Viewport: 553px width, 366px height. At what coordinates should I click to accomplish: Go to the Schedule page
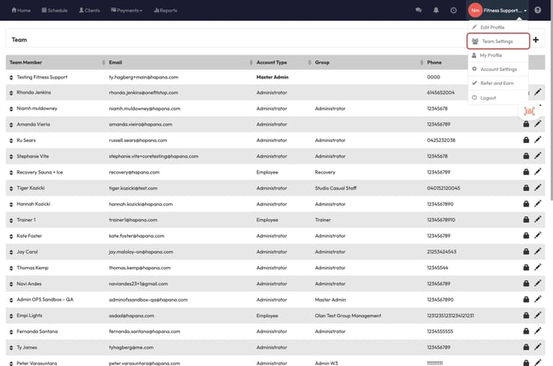pyautogui.click(x=54, y=10)
